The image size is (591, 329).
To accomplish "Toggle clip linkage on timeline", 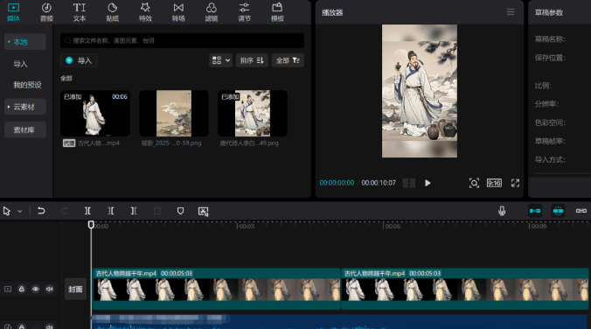I will [581, 211].
